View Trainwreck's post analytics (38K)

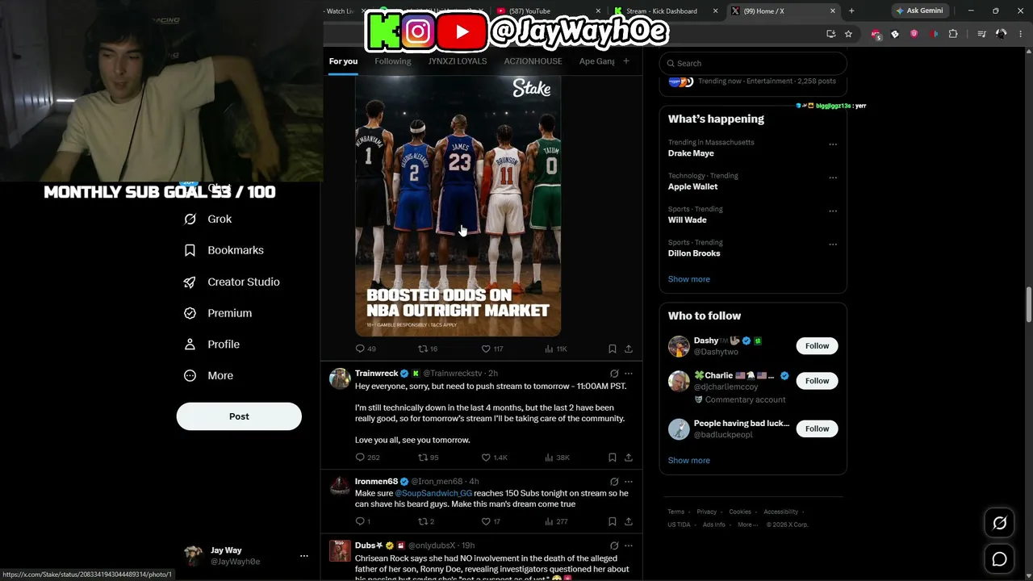558,458
